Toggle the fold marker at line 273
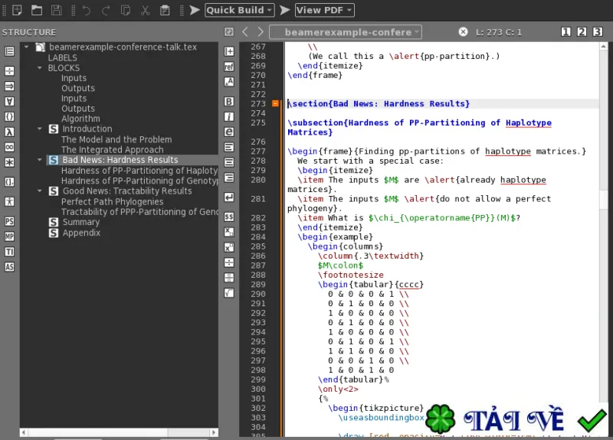 point(275,103)
